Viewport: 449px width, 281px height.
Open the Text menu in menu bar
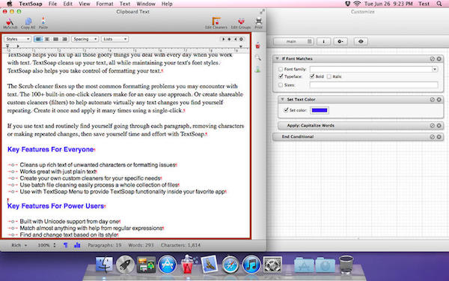point(125,4)
